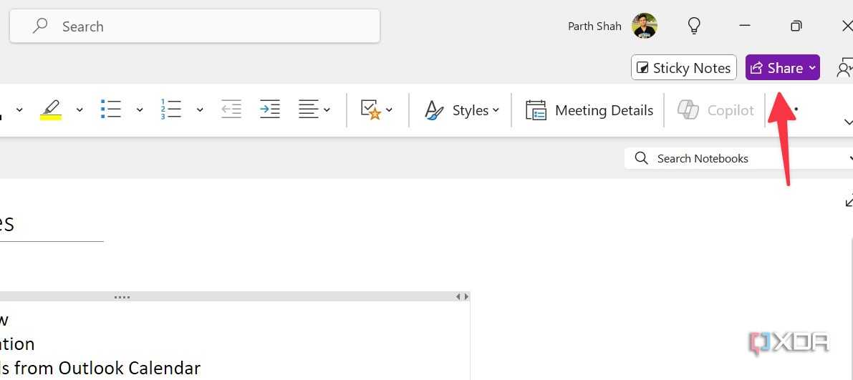Viewport: 853px width, 380px height.
Task: Open Sticky Notes
Action: click(x=684, y=68)
